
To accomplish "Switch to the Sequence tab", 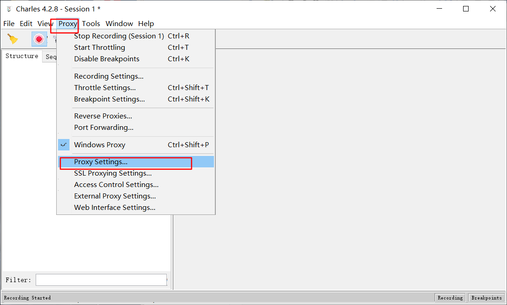I will (49, 57).
